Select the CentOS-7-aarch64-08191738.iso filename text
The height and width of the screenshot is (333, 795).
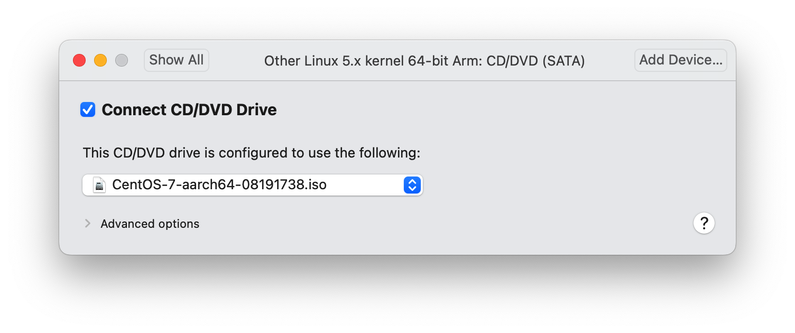pos(219,185)
